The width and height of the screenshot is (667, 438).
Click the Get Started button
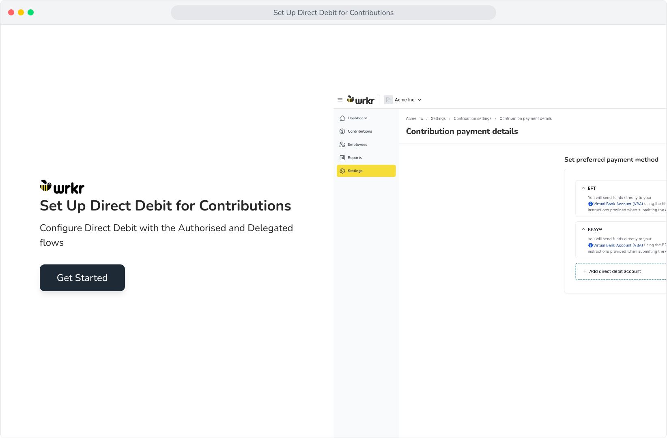pyautogui.click(x=82, y=278)
